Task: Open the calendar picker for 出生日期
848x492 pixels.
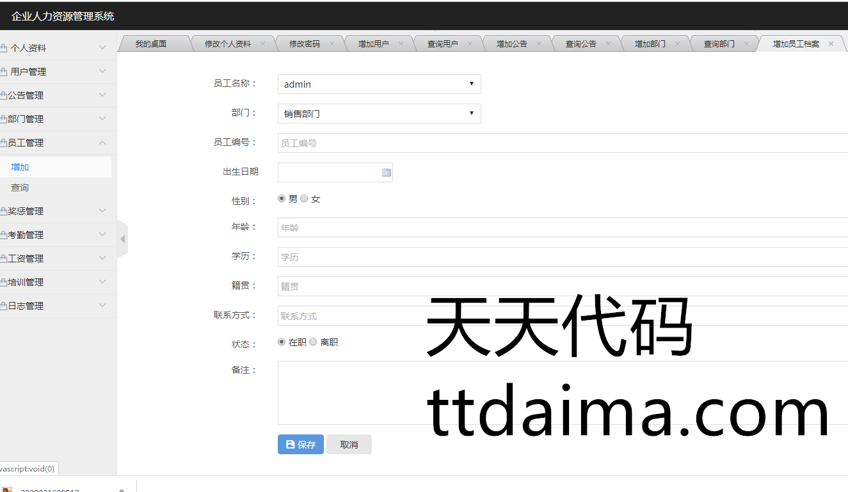Action: [x=386, y=173]
